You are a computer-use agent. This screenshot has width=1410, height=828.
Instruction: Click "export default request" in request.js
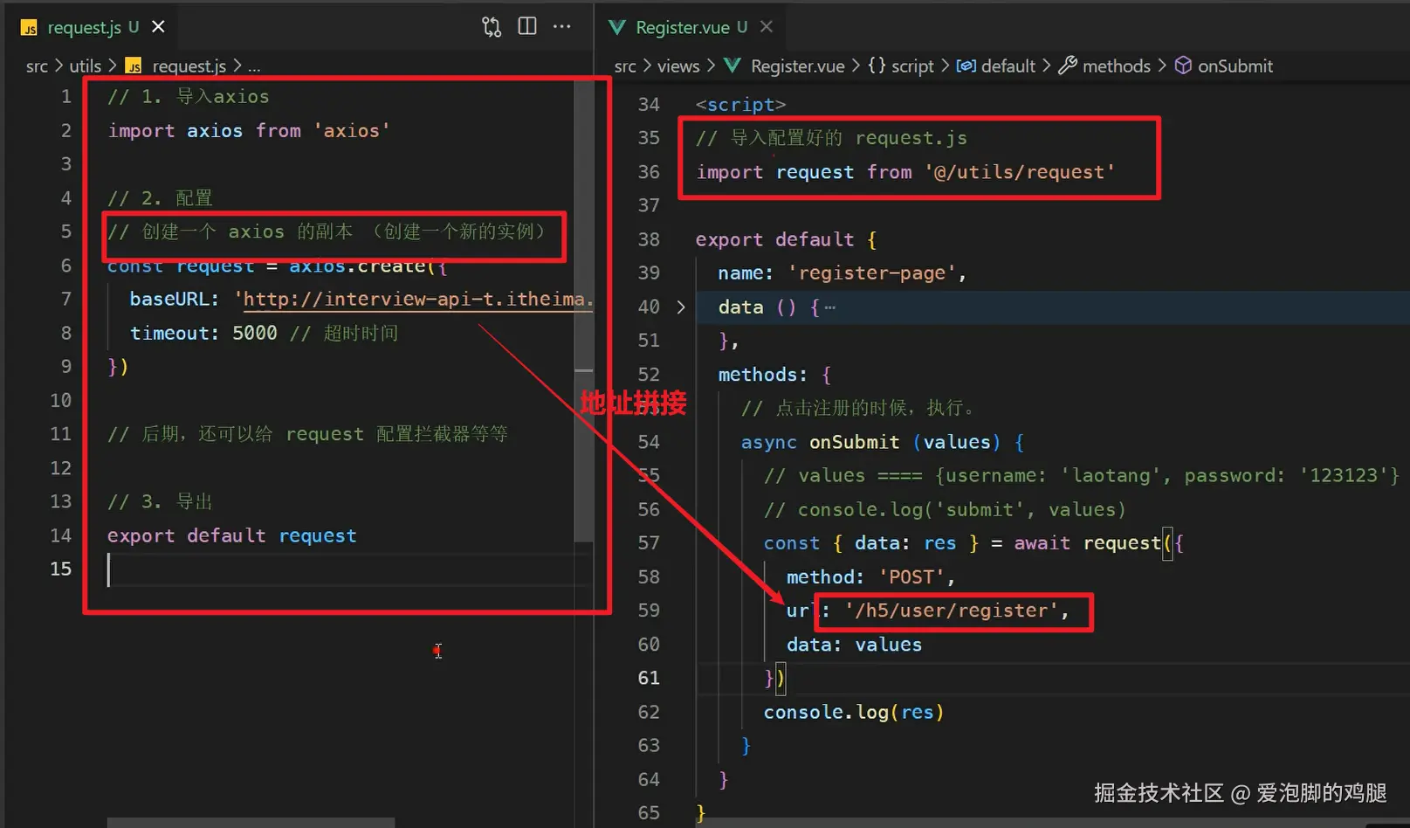click(x=232, y=536)
